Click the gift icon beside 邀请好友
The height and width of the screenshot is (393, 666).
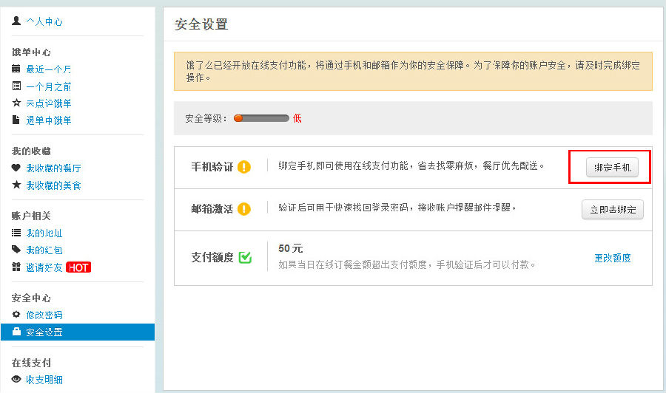(x=16, y=267)
